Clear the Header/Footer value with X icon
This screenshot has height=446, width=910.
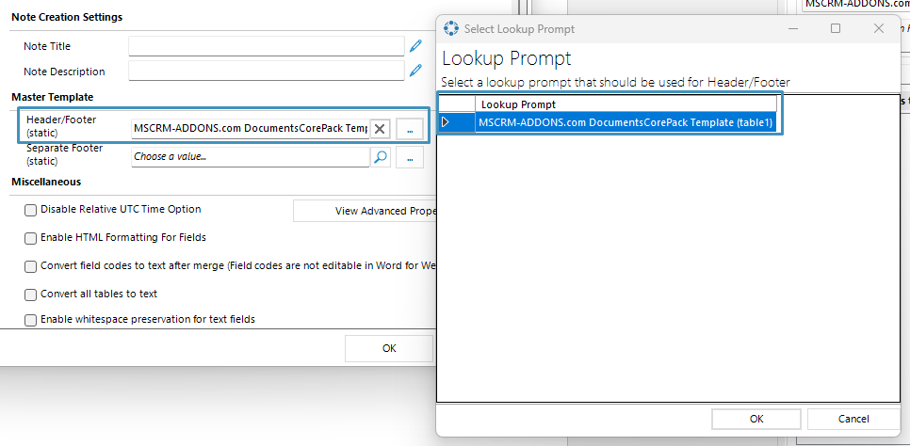pos(380,129)
